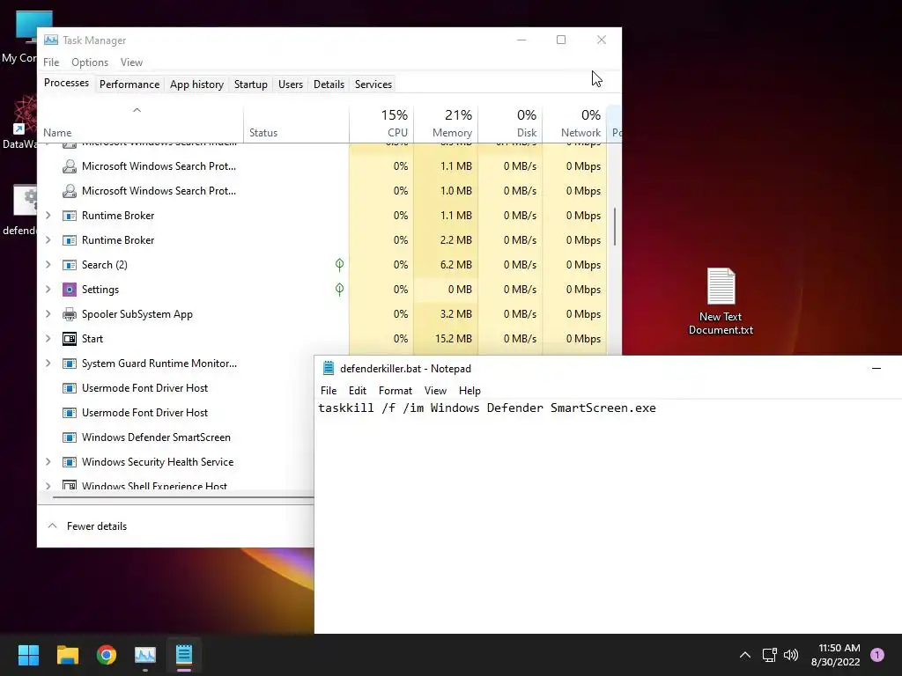
Task: Open Notepad Format menu
Action: (396, 390)
